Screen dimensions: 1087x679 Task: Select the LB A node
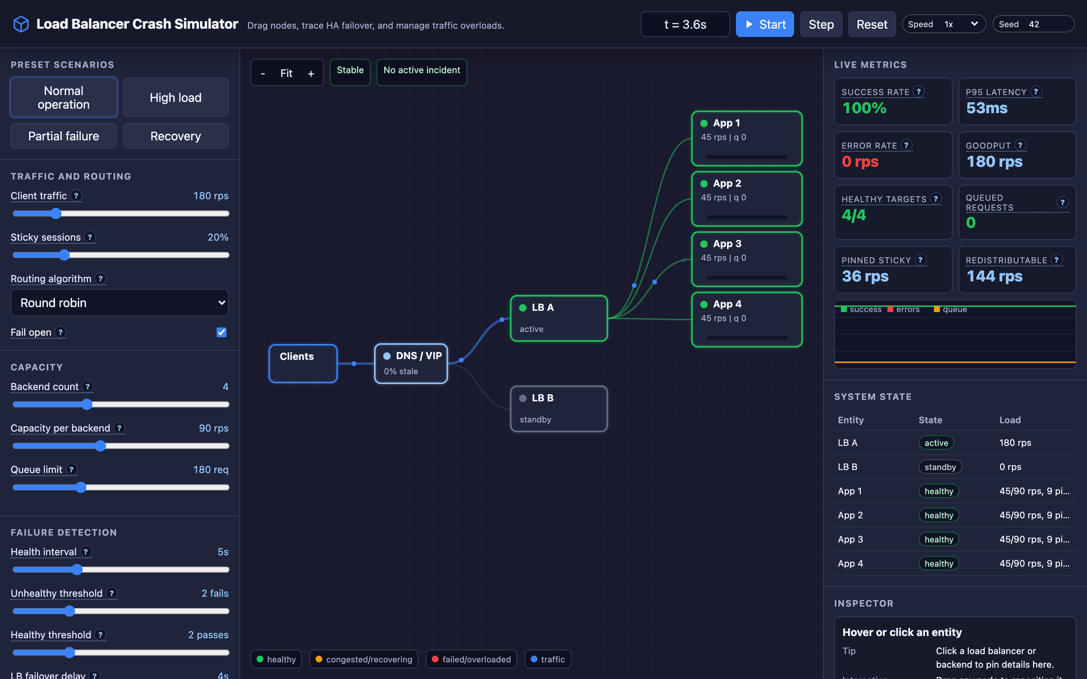coord(559,318)
